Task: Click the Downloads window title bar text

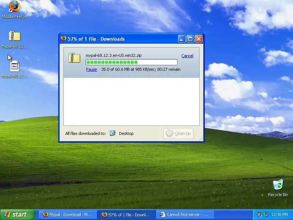Action: point(96,39)
